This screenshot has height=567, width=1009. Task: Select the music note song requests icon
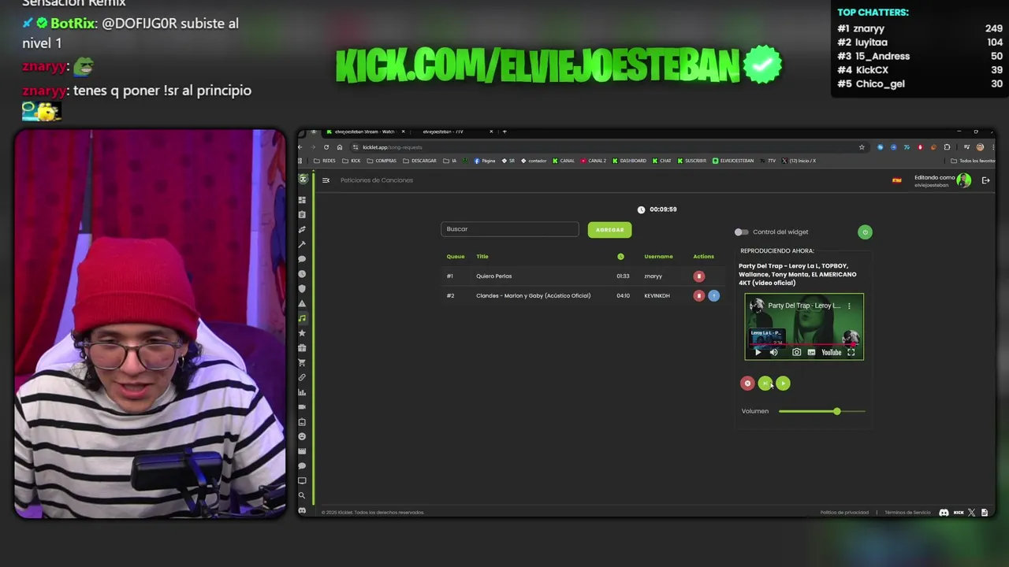pos(302,318)
